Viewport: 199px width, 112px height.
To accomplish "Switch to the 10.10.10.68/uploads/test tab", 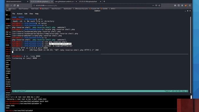I will pyautogui.click(x=90, y=2).
